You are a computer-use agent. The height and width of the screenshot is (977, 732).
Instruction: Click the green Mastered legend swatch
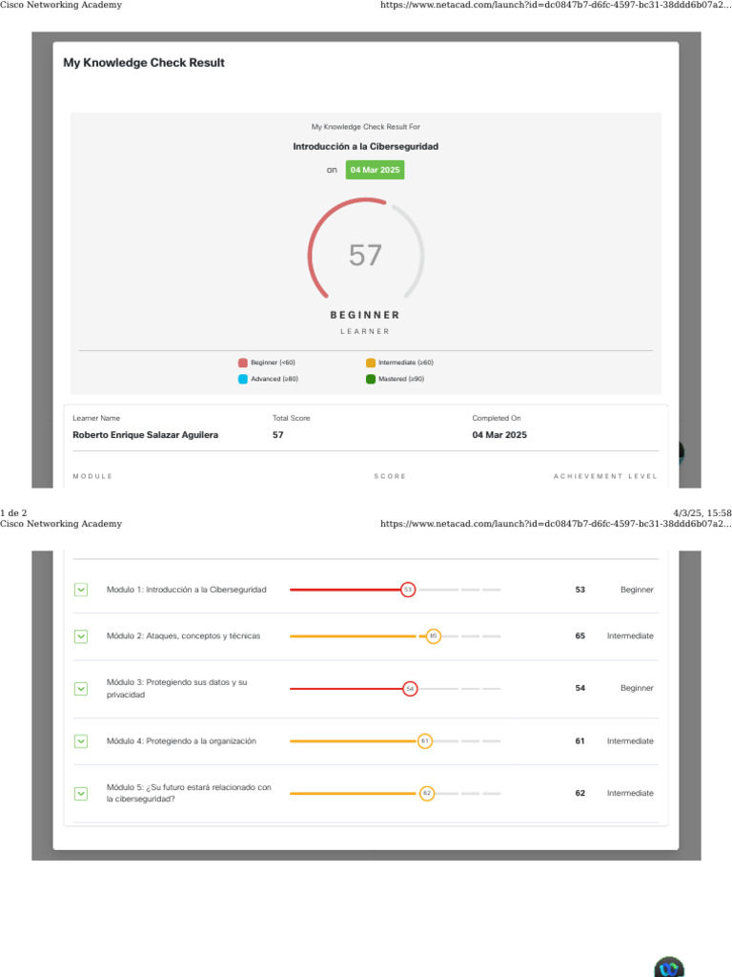[x=371, y=379]
